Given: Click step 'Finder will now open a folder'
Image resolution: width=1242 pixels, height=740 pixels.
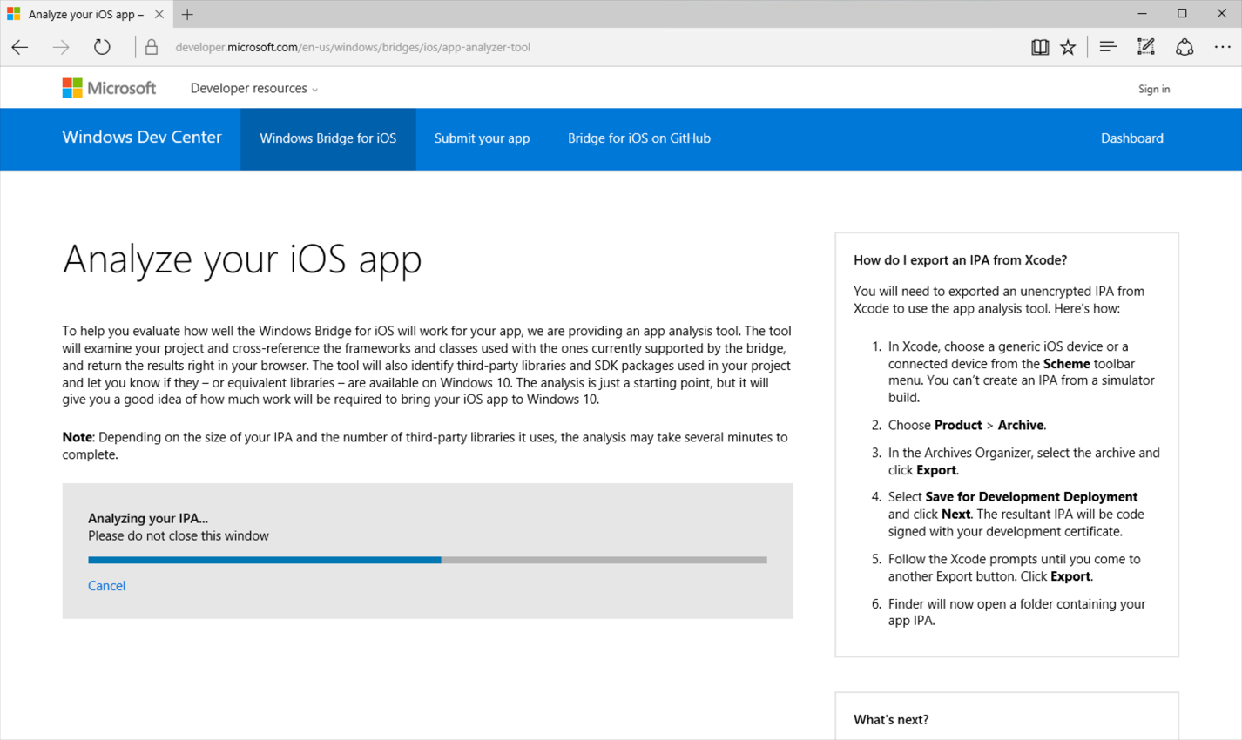Looking at the screenshot, I should tap(1016, 612).
